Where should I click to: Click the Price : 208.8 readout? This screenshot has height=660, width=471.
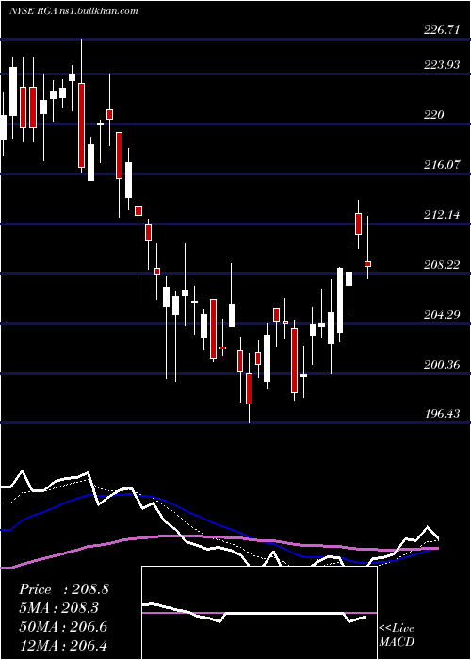click(64, 589)
